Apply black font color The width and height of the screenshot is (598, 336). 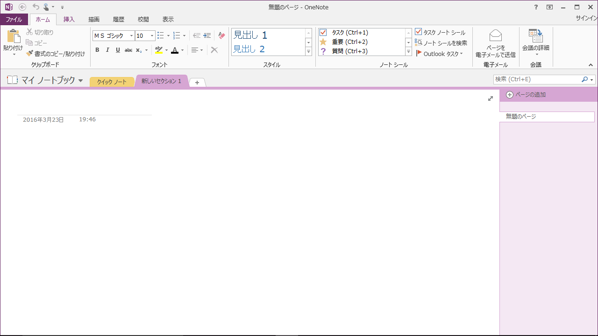tap(175, 50)
